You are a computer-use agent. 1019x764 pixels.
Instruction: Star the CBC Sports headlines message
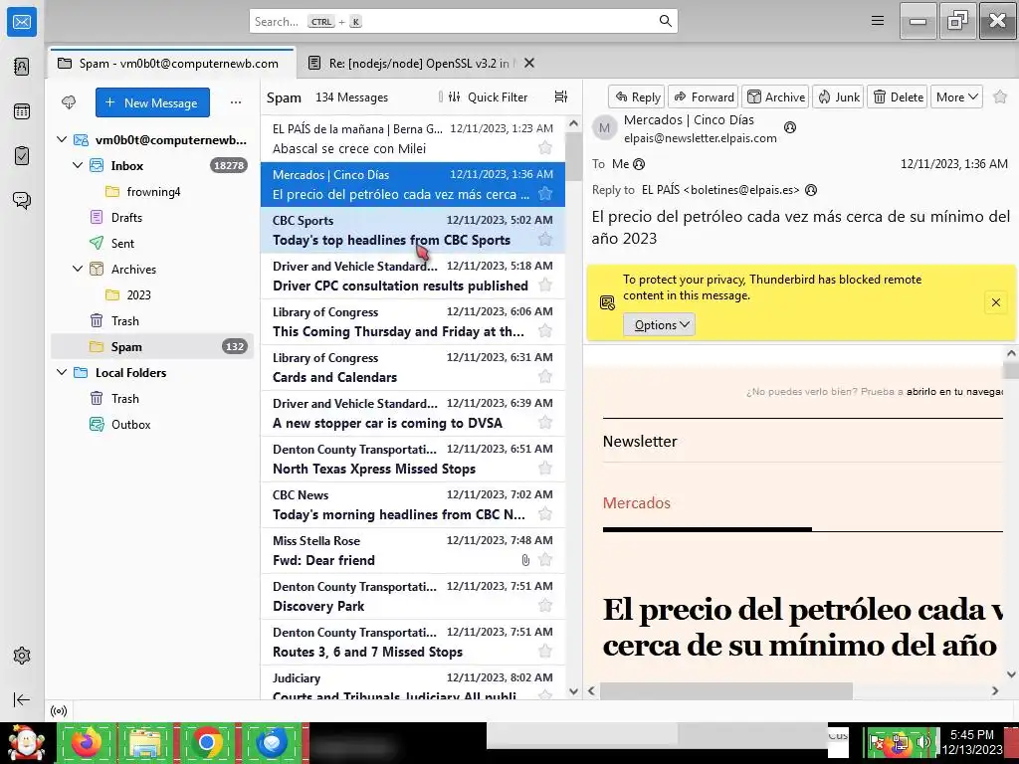(x=545, y=240)
